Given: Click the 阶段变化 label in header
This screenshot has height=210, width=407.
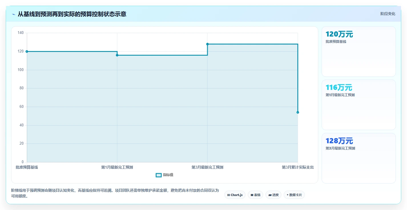Looking at the screenshot, I should [x=388, y=14].
